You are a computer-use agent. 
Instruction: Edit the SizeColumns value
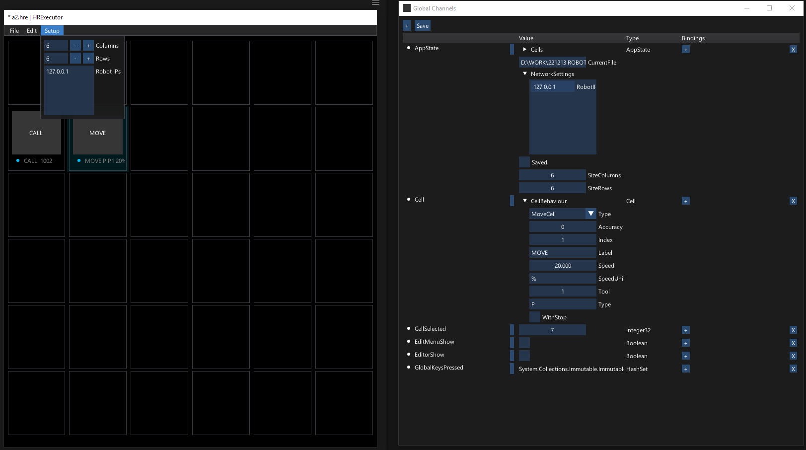tap(553, 175)
